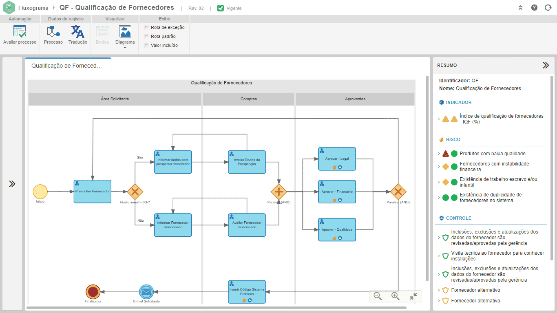Click the Aprovar - Legal task
This screenshot has width=557, height=313.
337,159
